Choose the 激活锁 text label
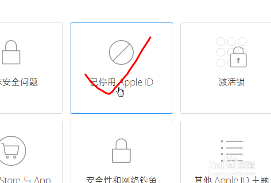The width and height of the screenshot is (271, 183). 232,82
